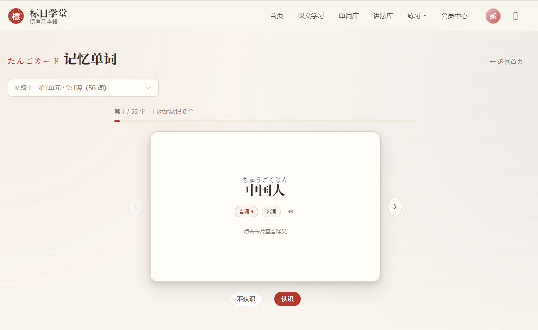Go to previous card with left arrow

135,207
